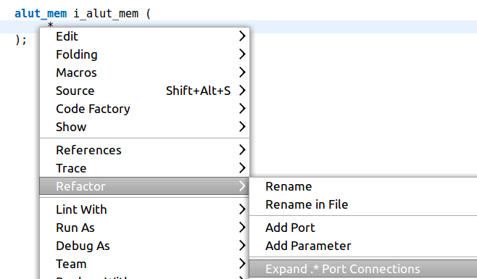The width and height of the screenshot is (477, 279).
Task: Click the closing ); line in editor
Action: pos(21,40)
